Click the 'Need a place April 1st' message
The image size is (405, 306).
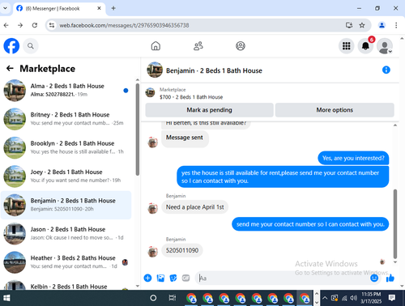(194, 207)
